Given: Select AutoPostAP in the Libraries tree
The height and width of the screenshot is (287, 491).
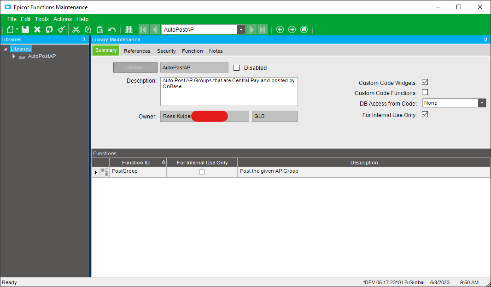Looking at the screenshot, I should (42, 56).
